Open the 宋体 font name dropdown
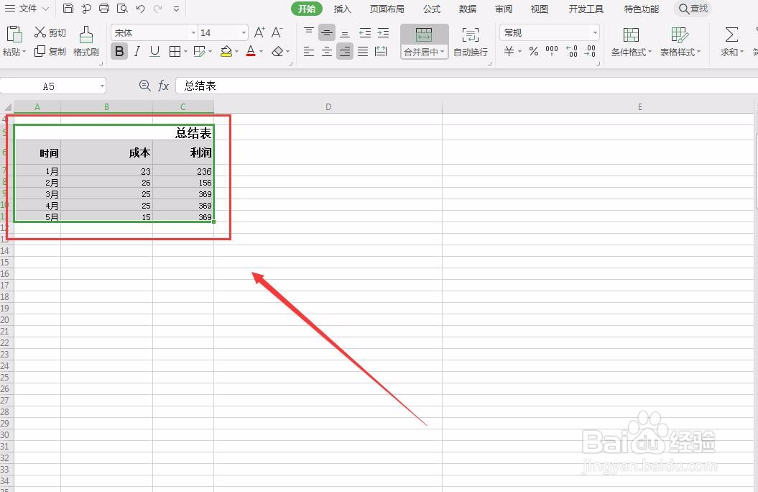The width and height of the screenshot is (758, 492). tap(194, 33)
